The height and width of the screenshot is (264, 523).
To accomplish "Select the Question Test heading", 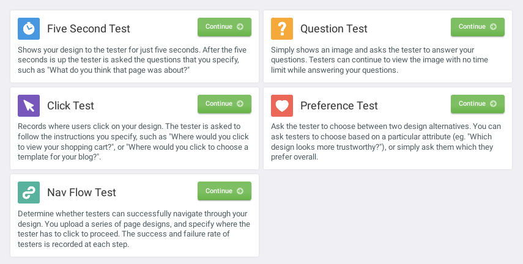I will [x=334, y=29].
